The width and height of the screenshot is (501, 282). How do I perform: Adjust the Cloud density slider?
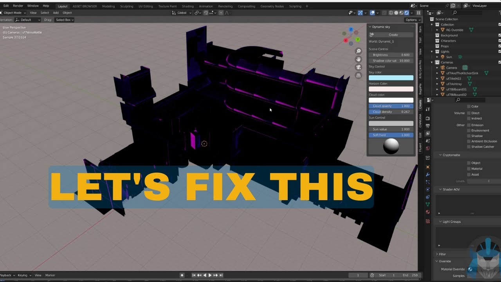coord(391,112)
